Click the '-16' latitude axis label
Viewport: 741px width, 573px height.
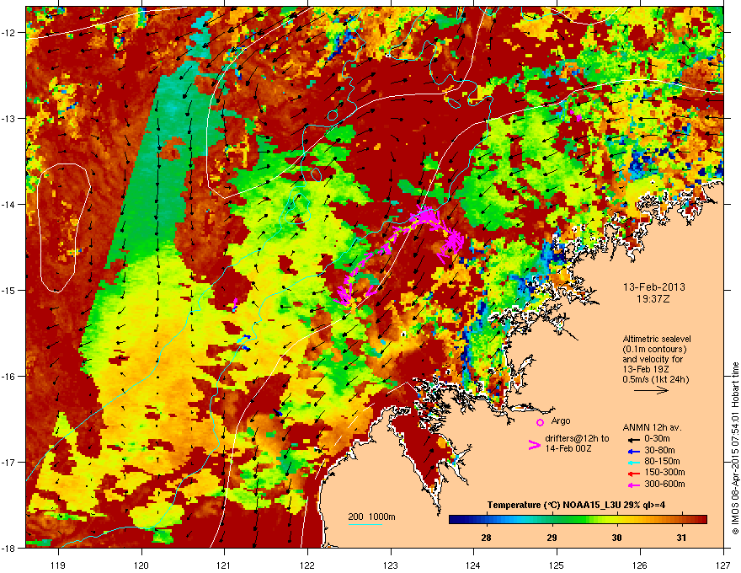point(8,377)
